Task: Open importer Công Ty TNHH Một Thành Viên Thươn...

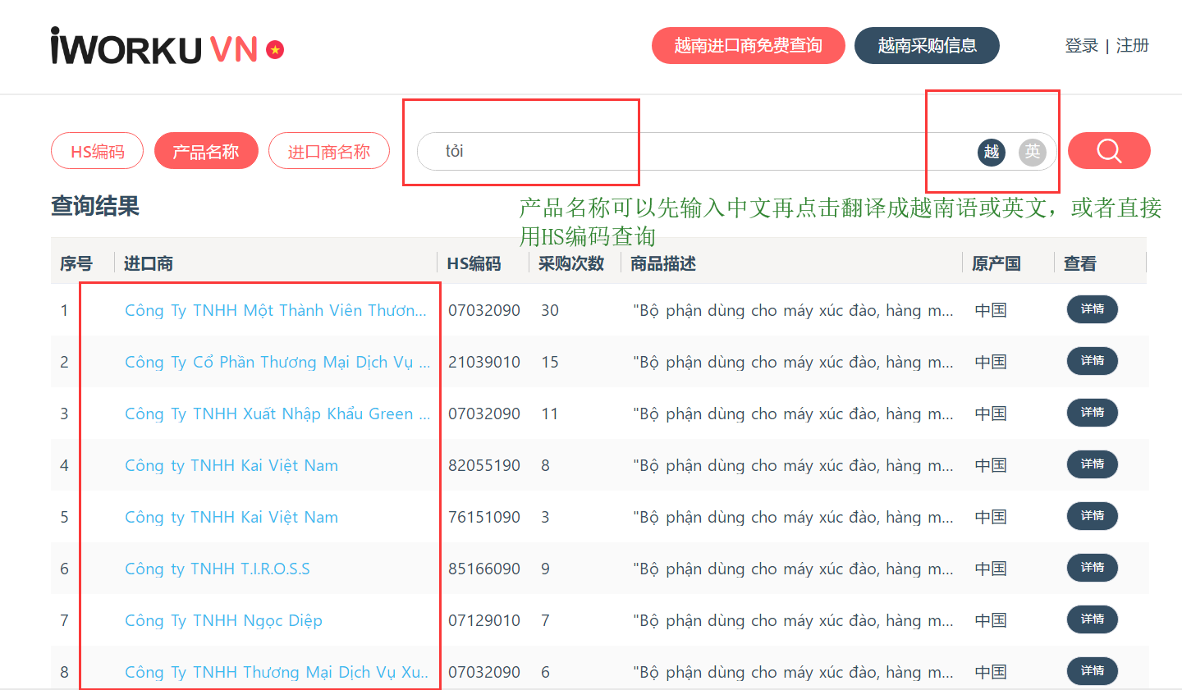Action: pyautogui.click(x=276, y=310)
